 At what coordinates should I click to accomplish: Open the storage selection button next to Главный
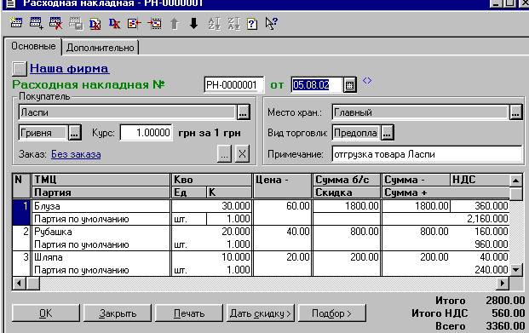tap(515, 112)
